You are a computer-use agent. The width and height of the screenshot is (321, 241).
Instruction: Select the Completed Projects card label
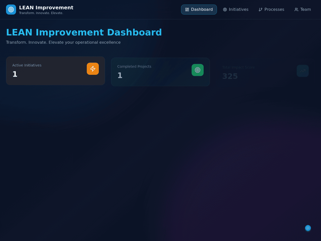click(x=134, y=67)
